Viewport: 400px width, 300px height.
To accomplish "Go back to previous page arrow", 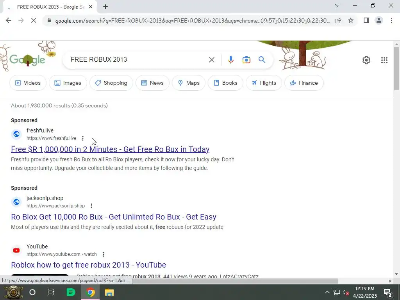I will 9,20.
